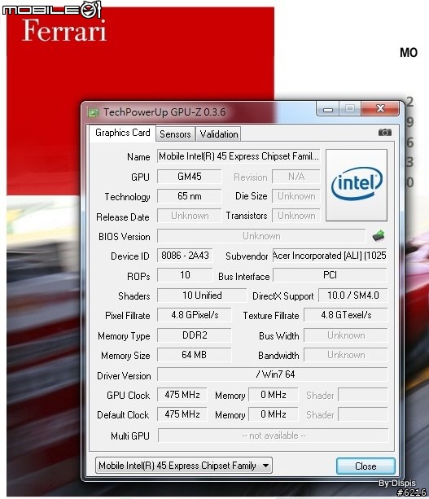This screenshot has width=429, height=499.
Task: Click the Memory clock 0 MHz in Default Clock row
Action: pos(274,414)
